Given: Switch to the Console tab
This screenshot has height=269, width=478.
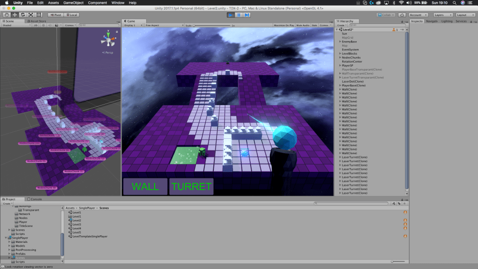Looking at the screenshot, I should (x=35, y=199).
